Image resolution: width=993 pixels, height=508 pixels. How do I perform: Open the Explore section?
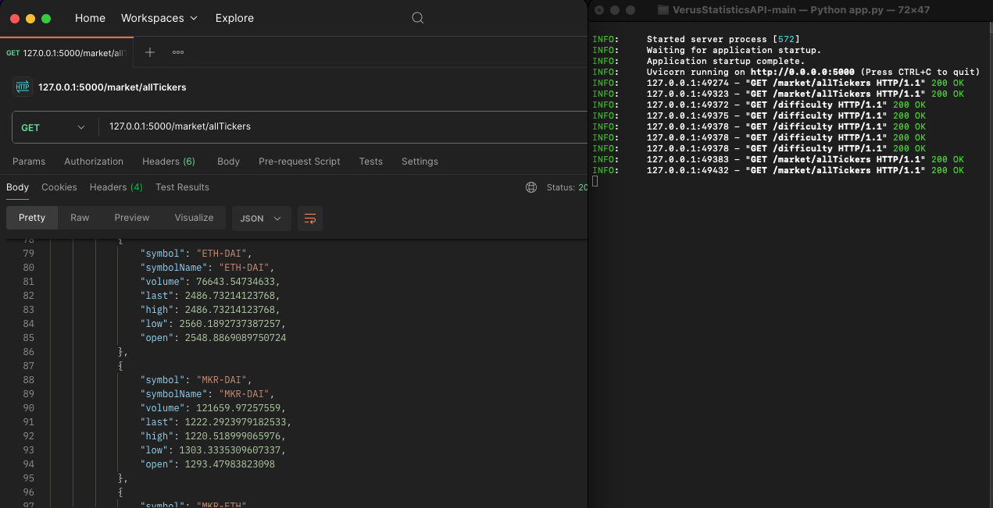tap(234, 18)
